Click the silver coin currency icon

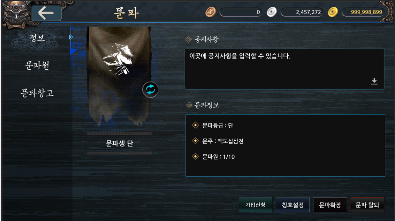(271, 12)
